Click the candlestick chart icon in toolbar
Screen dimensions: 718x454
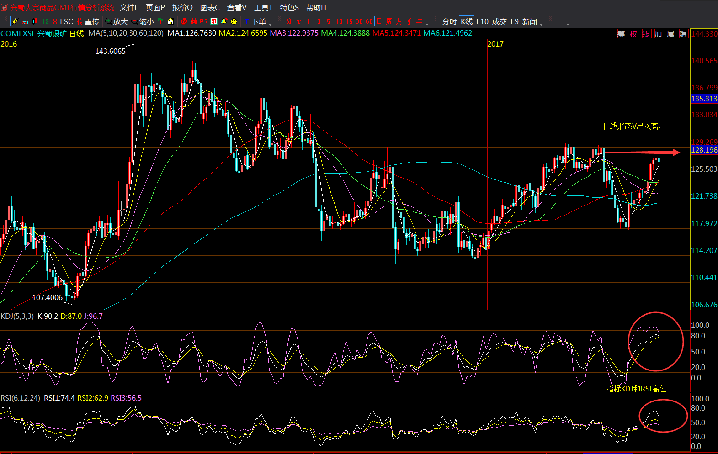pyautogui.click(x=35, y=21)
